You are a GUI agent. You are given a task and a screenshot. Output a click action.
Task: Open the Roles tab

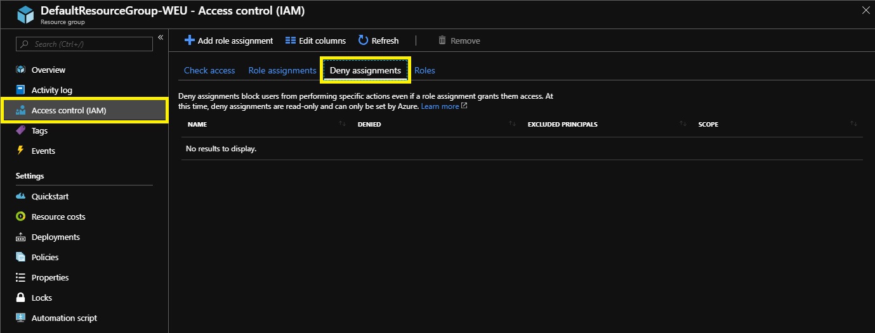[424, 70]
